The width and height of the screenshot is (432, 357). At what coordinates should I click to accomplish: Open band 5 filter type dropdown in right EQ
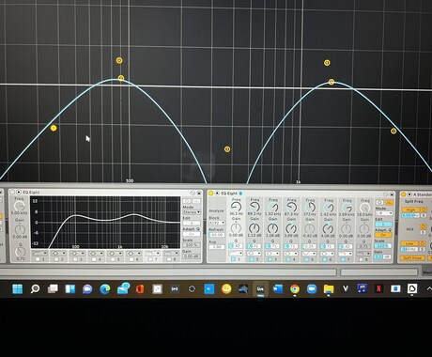(310, 254)
